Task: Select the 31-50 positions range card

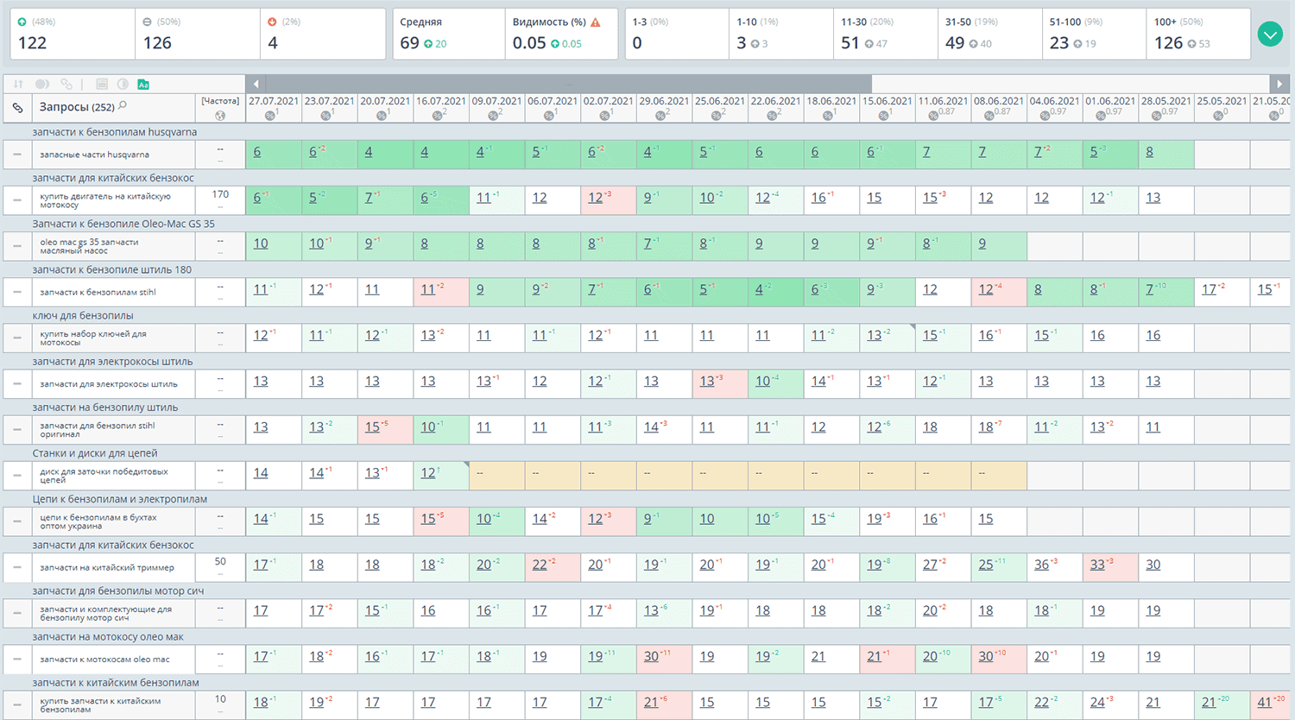Action: coord(990,34)
